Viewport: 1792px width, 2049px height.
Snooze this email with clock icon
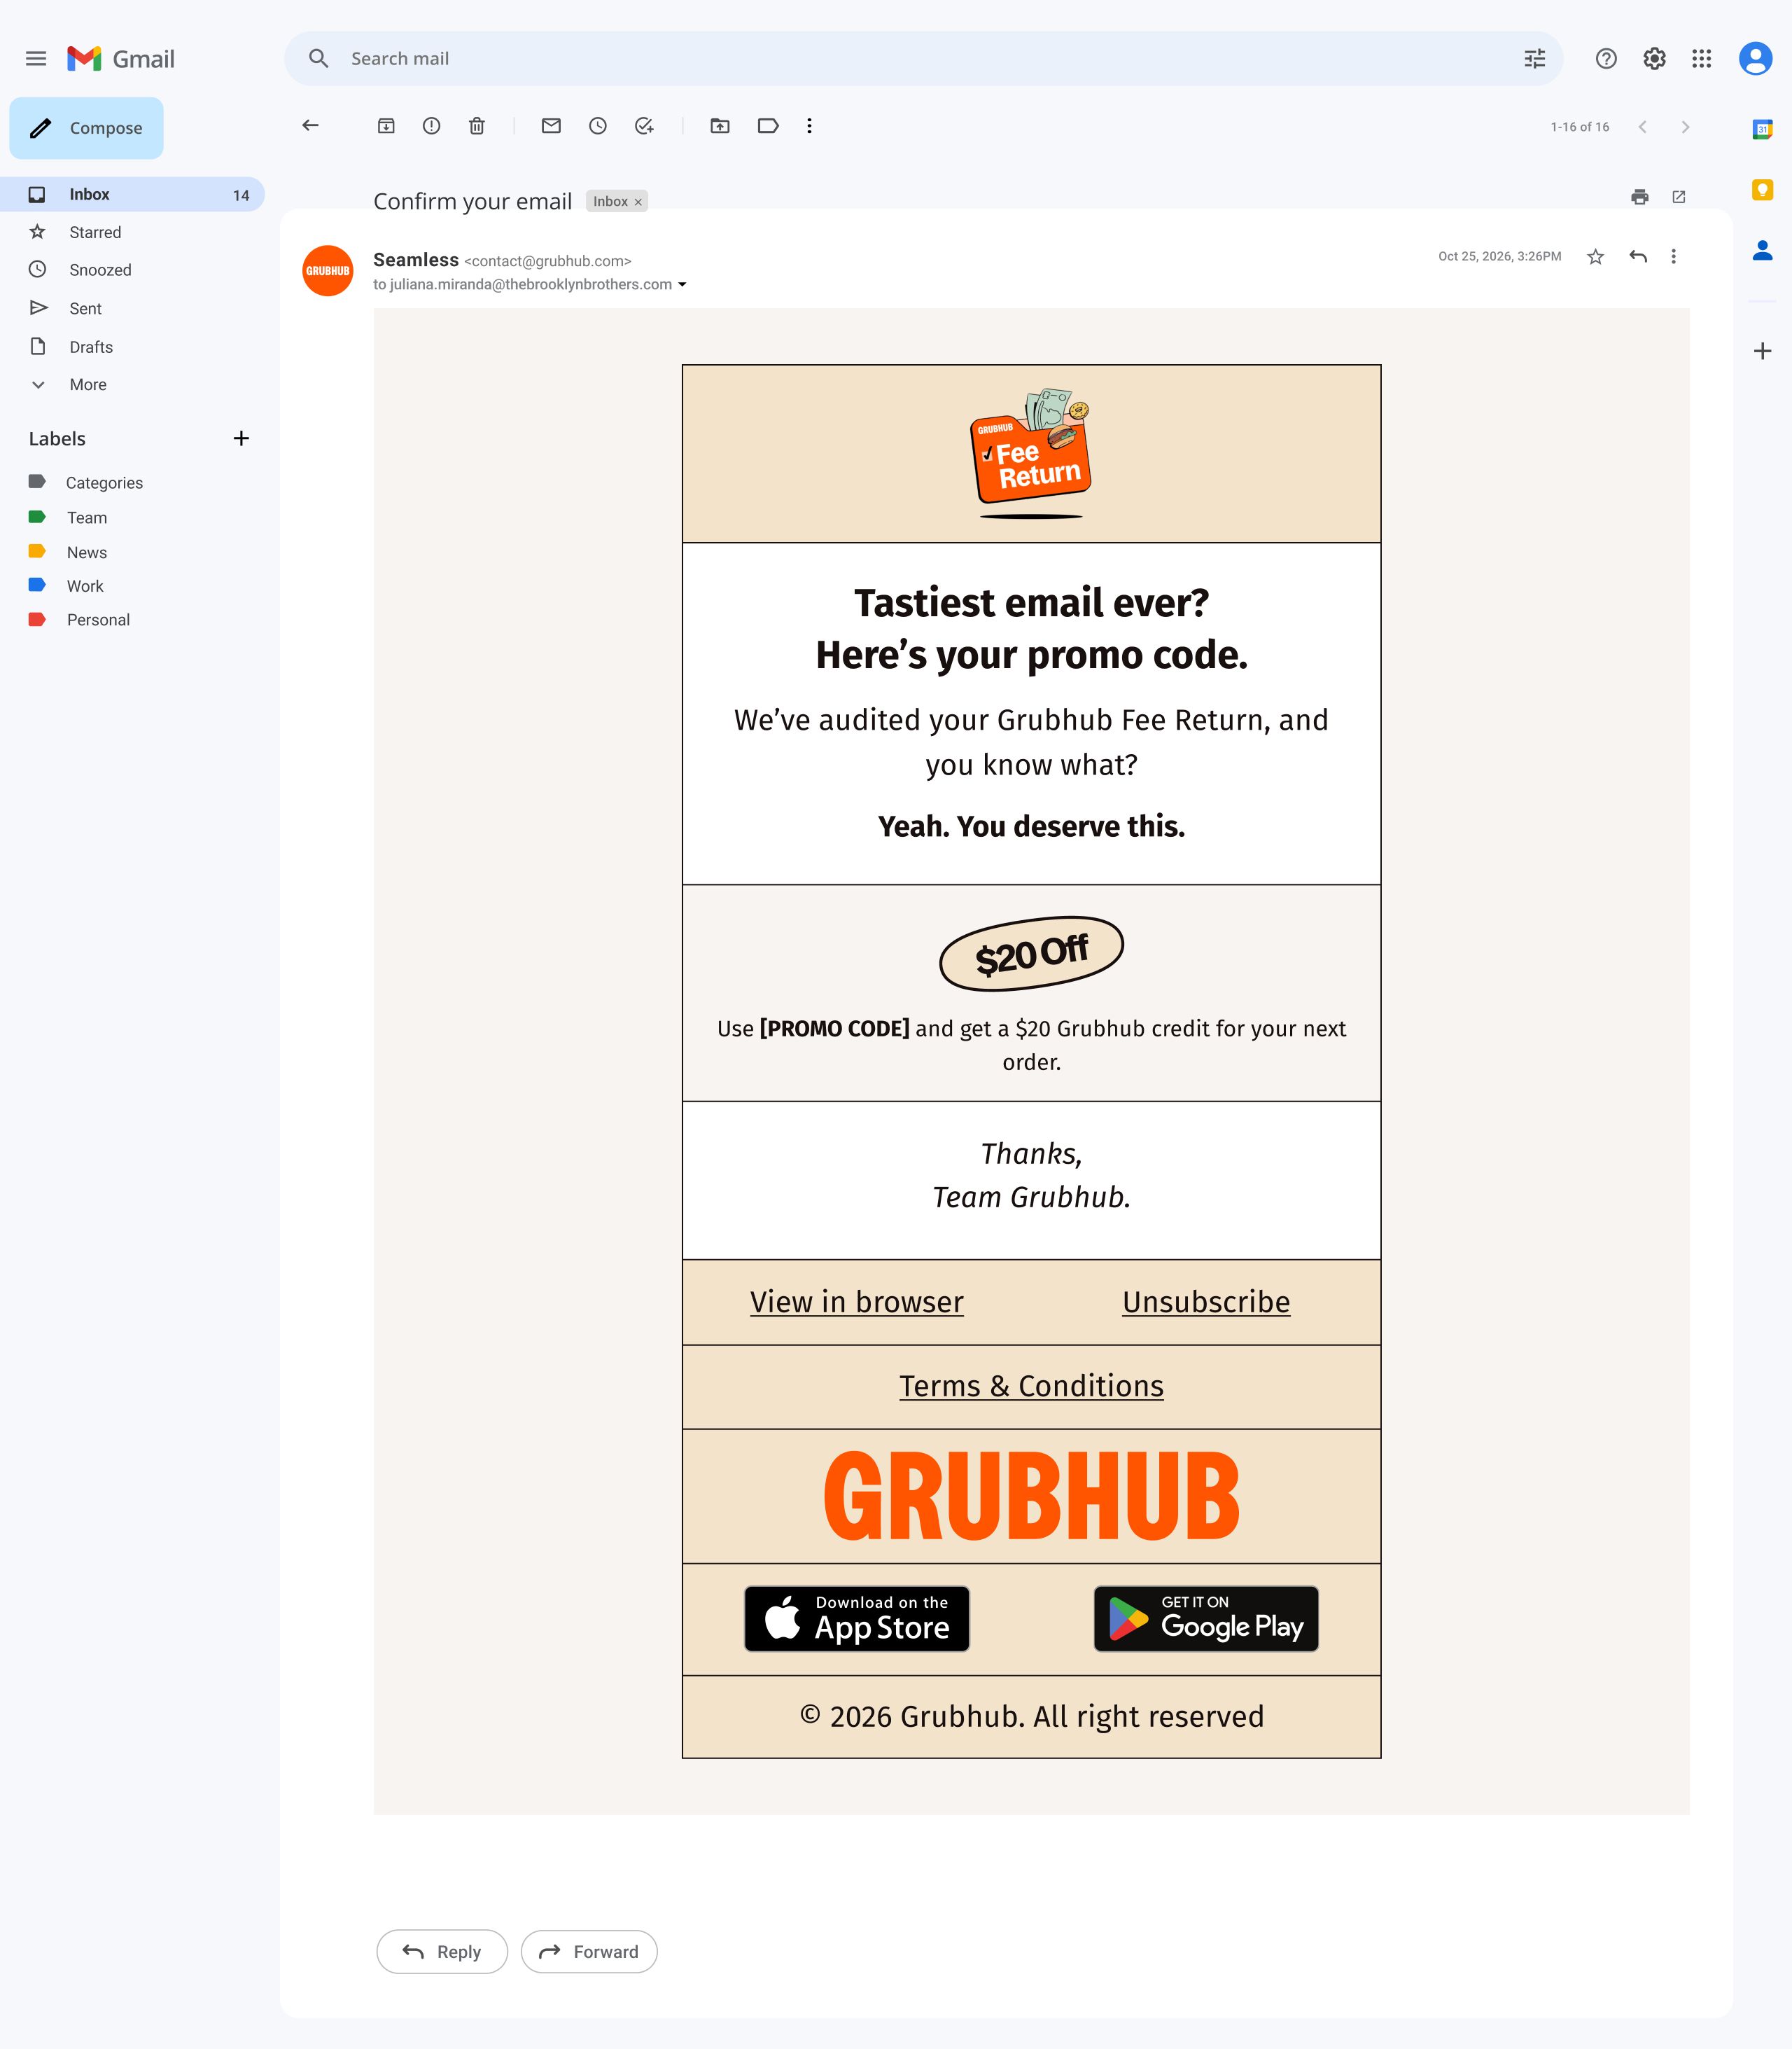point(598,126)
